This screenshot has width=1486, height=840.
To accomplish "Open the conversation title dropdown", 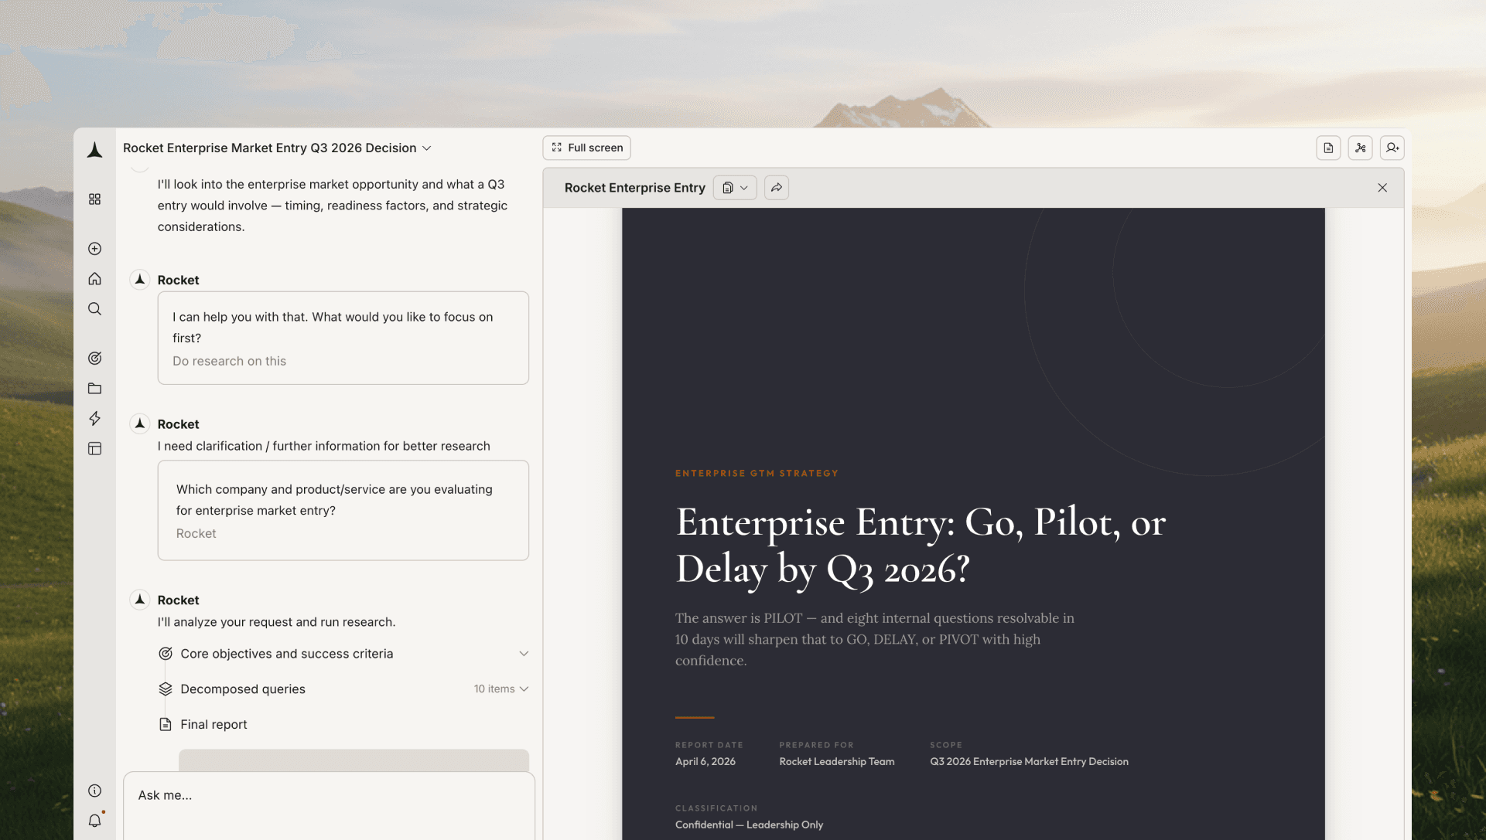I will click(426, 148).
